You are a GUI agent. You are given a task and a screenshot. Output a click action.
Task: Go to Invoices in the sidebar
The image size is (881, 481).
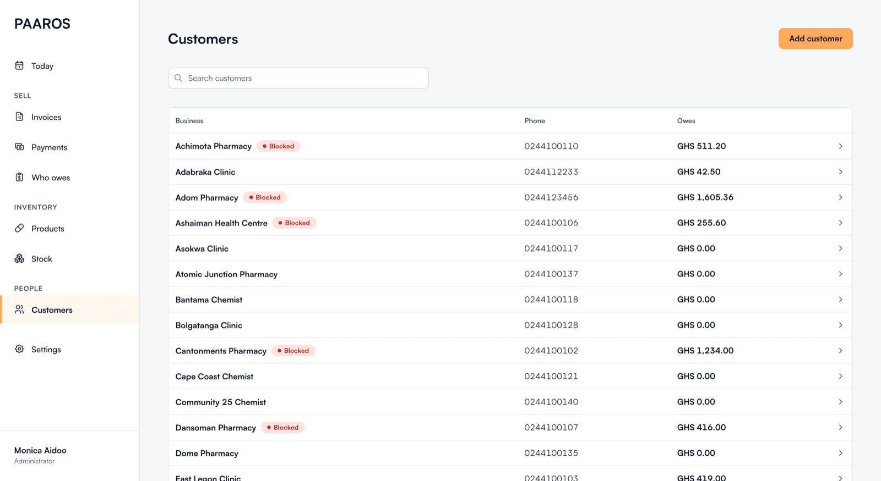tap(69, 117)
